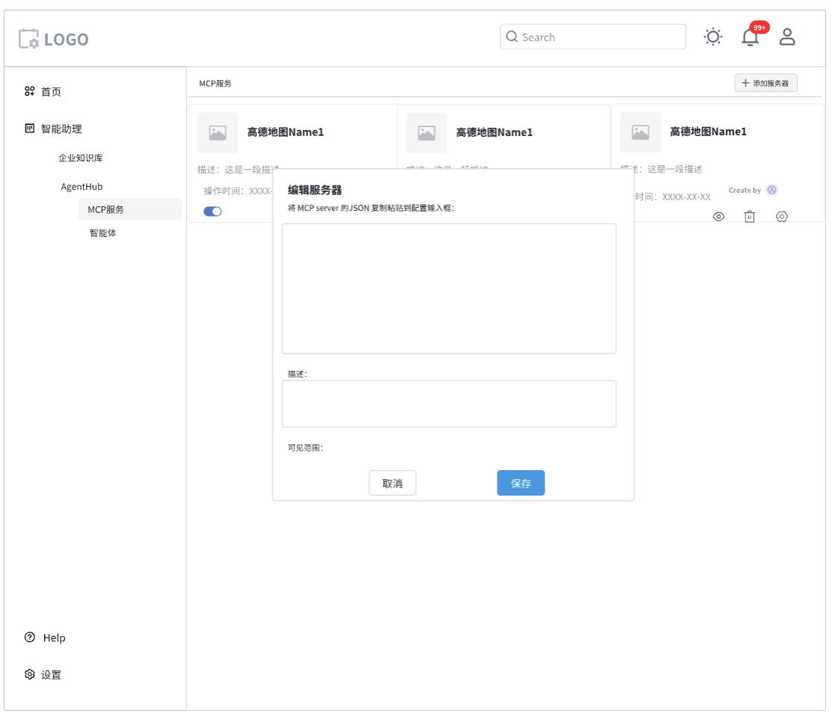This screenshot has width=835, height=716.
Task: Open settings gear icon on third card
Action: pyautogui.click(x=782, y=217)
